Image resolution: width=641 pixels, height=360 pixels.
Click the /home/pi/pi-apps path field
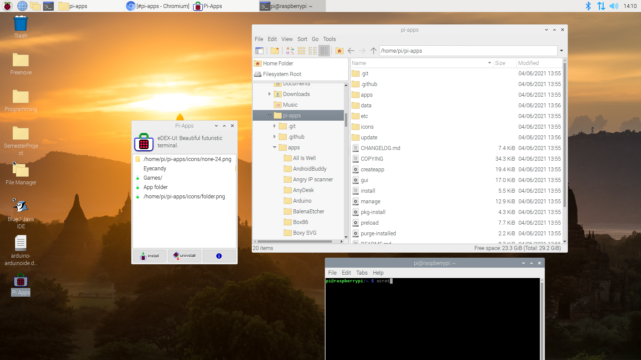468,51
